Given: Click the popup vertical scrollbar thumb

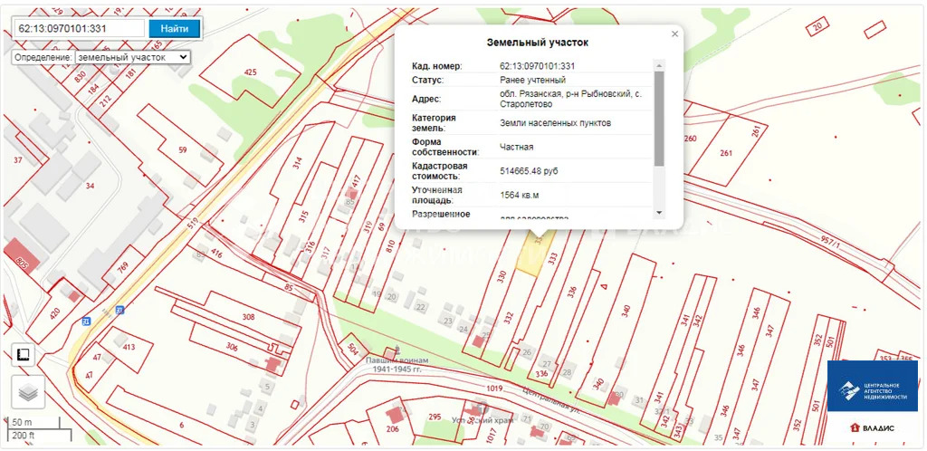Looking at the screenshot, I should tap(659, 118).
